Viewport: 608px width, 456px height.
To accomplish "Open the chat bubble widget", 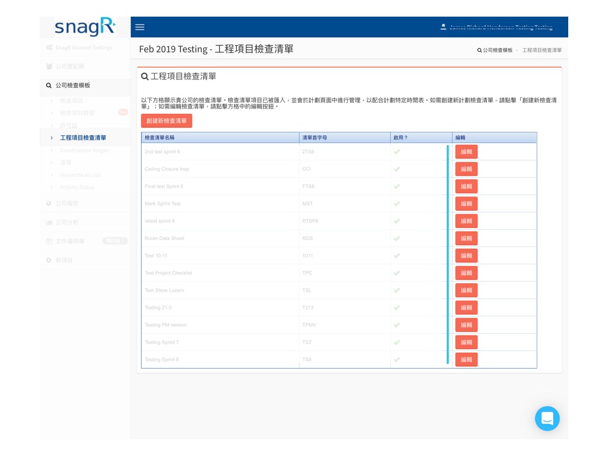I will [547, 419].
